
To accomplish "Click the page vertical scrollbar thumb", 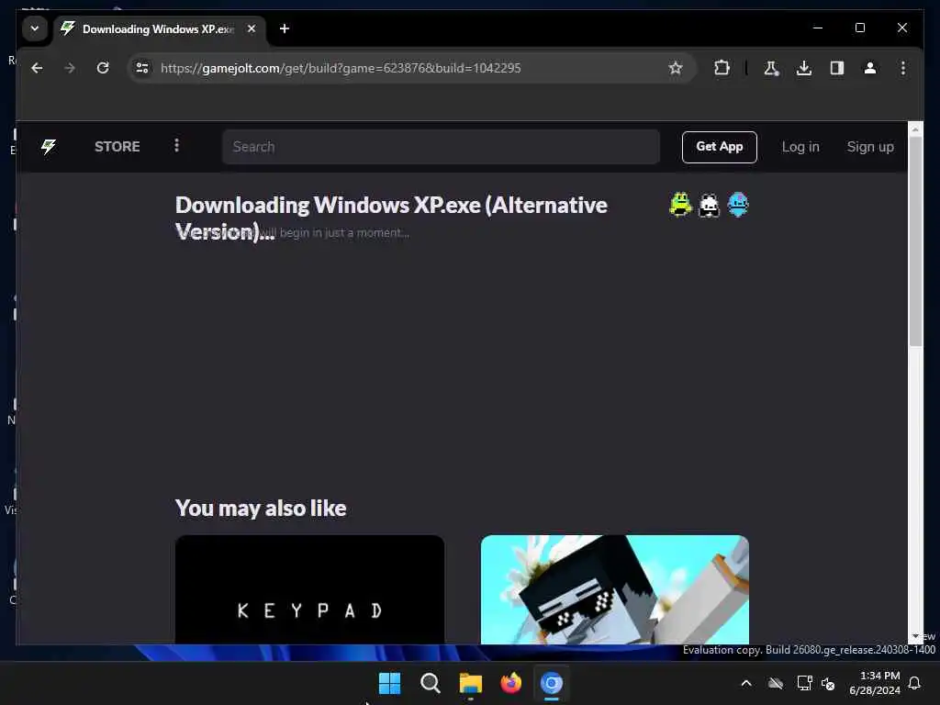I will pyautogui.click(x=915, y=241).
